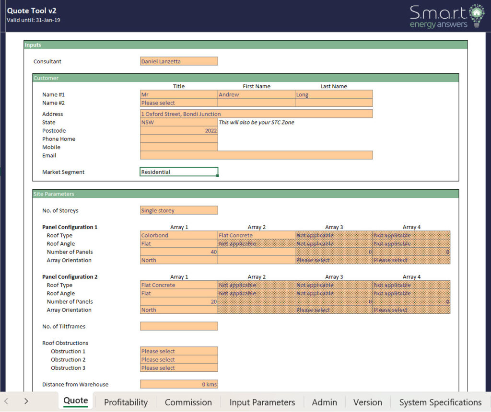The height and width of the screenshot is (412, 491).
Task: Open the Commission sheet tab
Action: point(188,402)
